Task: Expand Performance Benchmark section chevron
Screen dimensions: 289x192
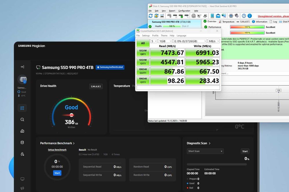Action: (x=74, y=143)
